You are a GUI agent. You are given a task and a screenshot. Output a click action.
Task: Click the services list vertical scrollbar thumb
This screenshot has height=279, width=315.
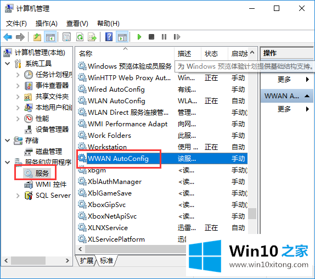252,214
